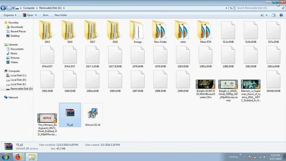Select the 1092a.EMB file
Image resolution: width=286 pixels, height=161 pixels.
coord(273,57)
